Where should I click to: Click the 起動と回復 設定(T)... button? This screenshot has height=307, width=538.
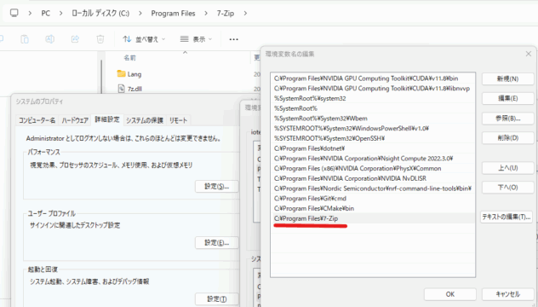point(216,299)
